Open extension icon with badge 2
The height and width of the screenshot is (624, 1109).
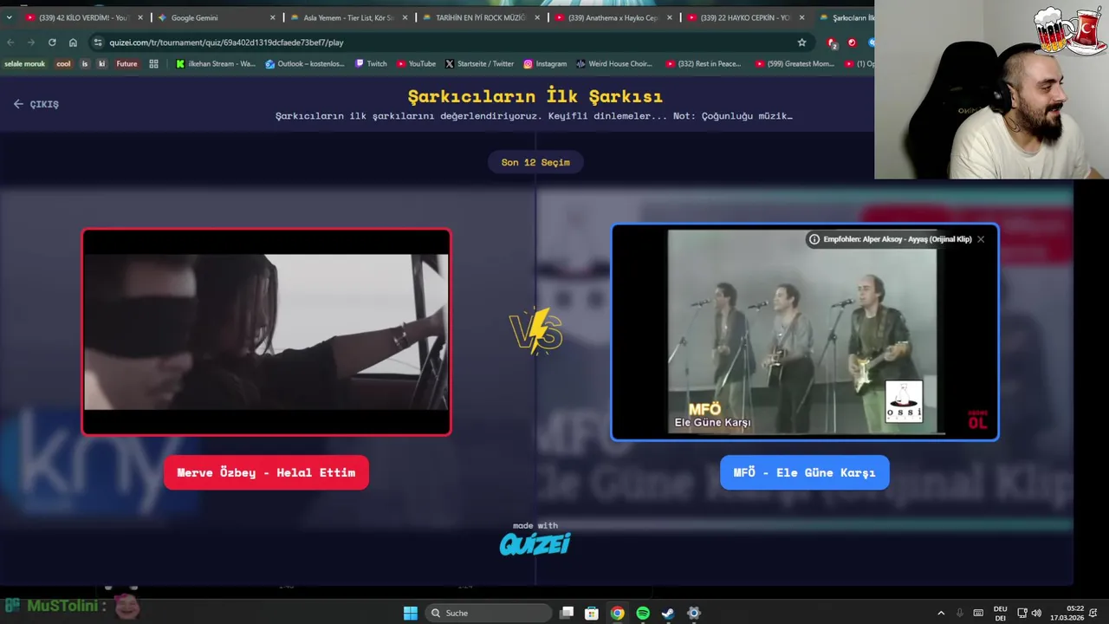(x=832, y=42)
